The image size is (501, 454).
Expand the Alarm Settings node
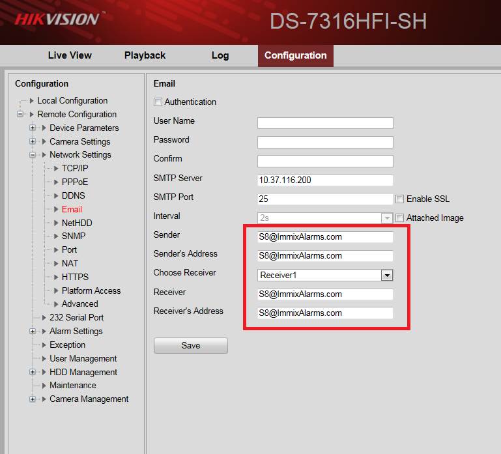[33, 332]
